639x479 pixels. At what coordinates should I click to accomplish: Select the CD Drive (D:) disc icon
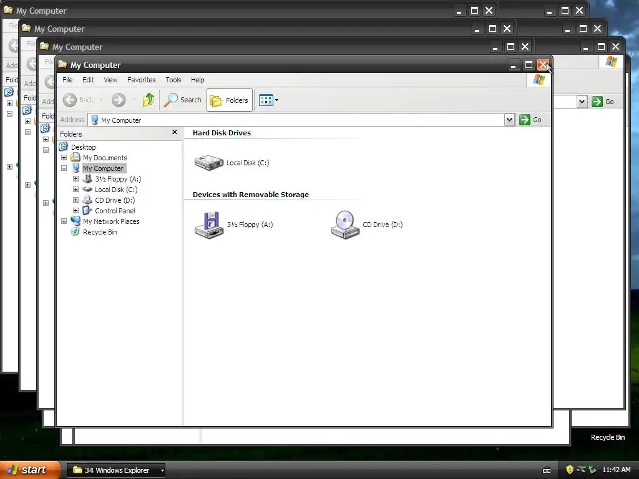[x=345, y=225]
